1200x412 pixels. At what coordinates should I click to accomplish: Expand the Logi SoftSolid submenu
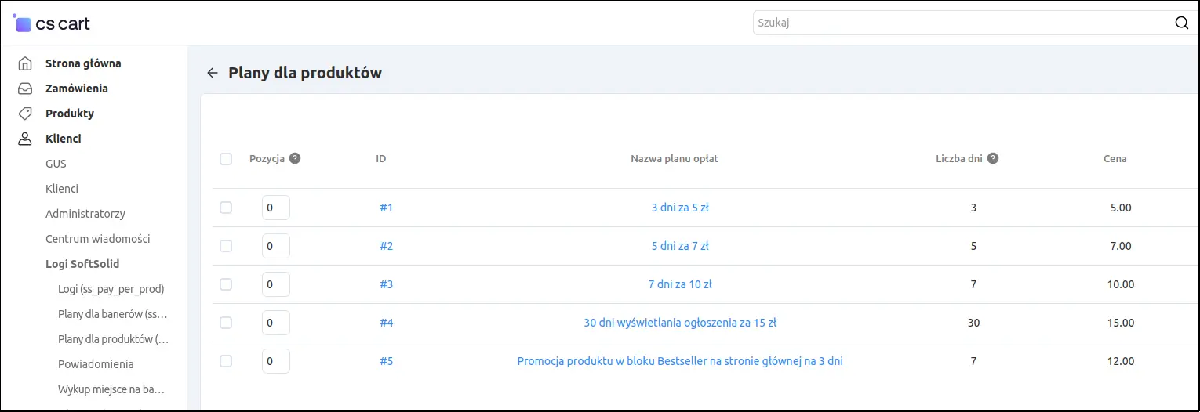tap(82, 264)
